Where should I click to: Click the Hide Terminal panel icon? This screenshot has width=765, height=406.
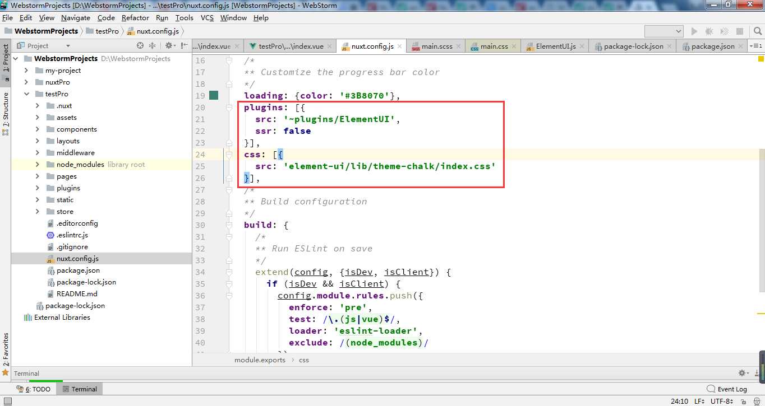click(x=757, y=373)
